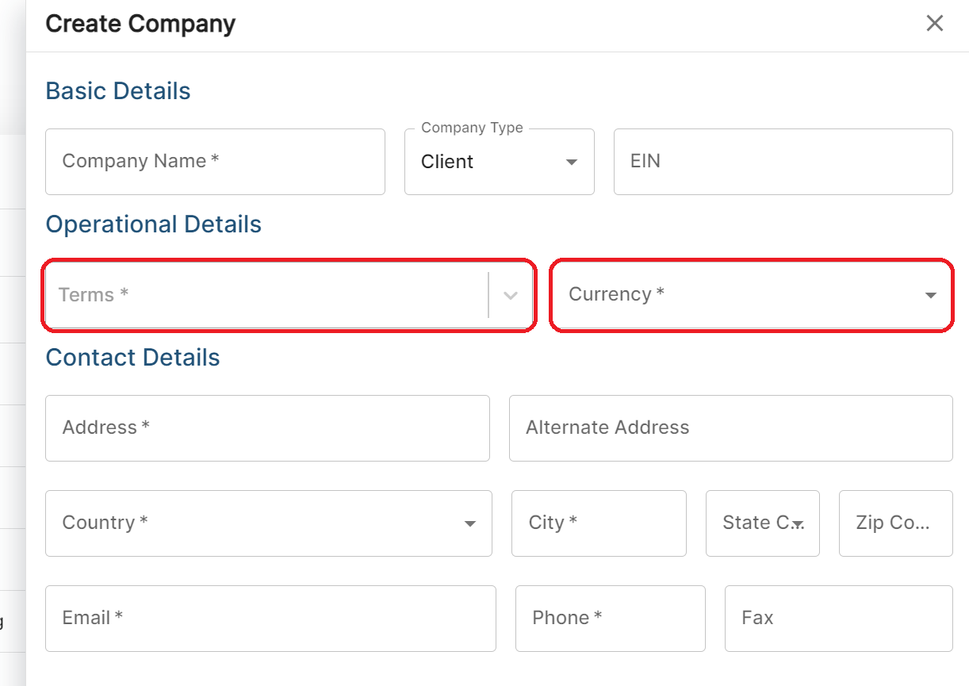Image resolution: width=969 pixels, height=686 pixels.
Task: Click the Fax input field
Action: coord(837,618)
